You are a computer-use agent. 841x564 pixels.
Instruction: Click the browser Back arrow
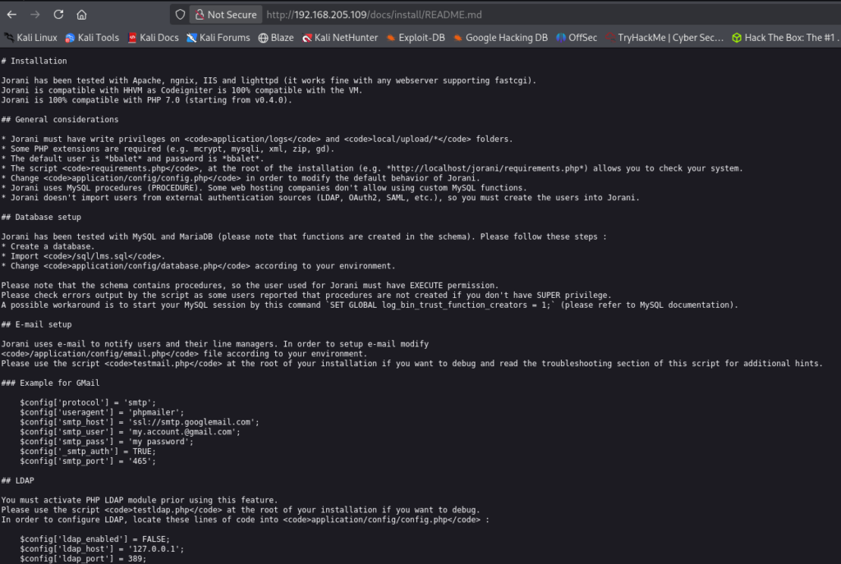pos(11,15)
